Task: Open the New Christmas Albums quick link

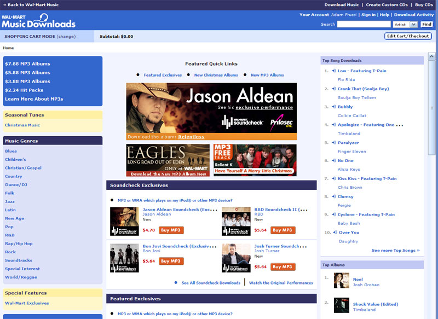Action: click(216, 75)
